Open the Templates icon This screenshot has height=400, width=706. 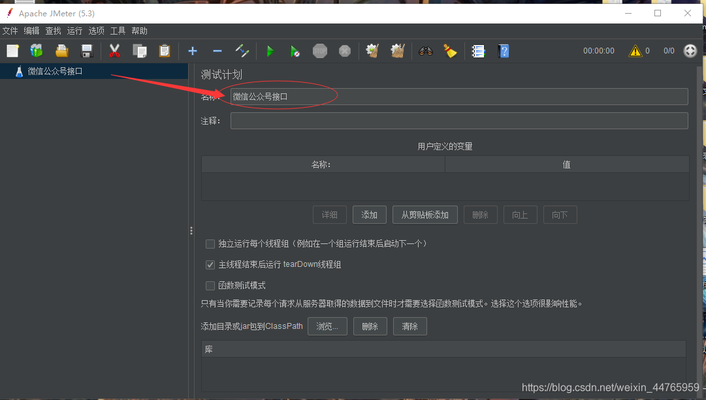click(x=37, y=51)
